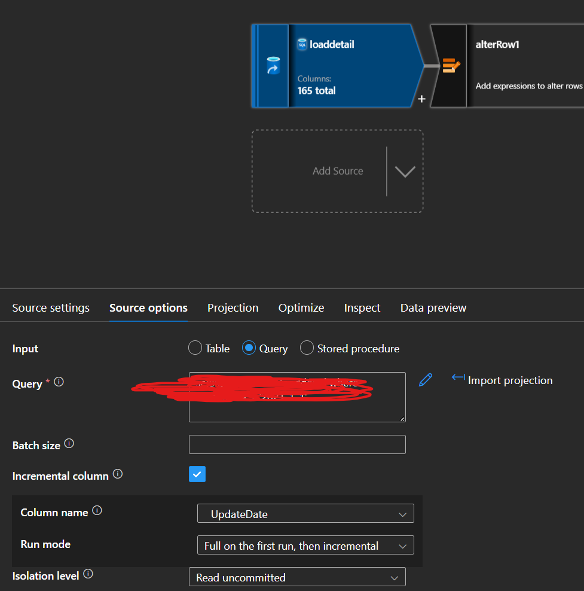Open the Projection tab
The image size is (584, 591).
coord(233,308)
